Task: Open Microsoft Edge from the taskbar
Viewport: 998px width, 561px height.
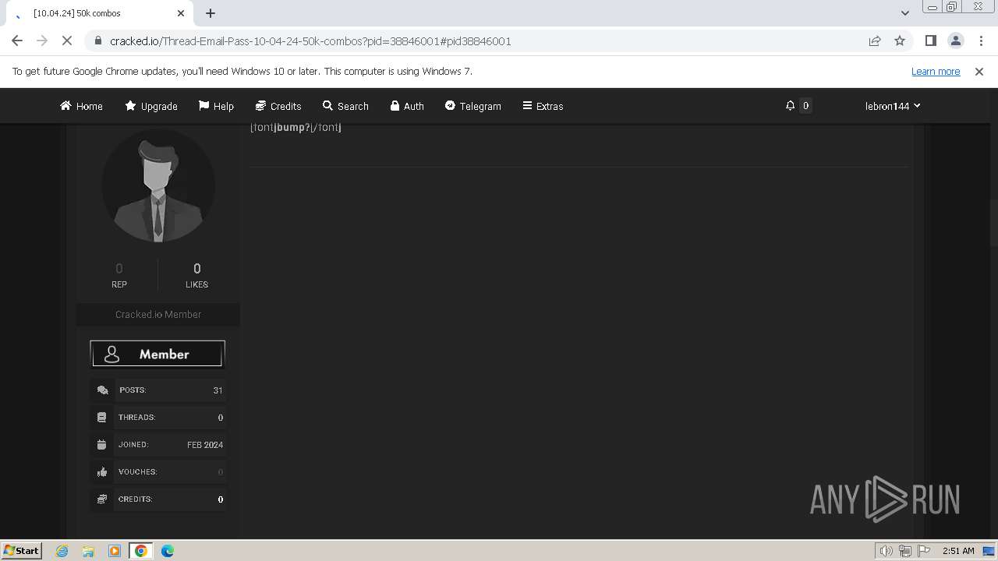Action: 168,551
